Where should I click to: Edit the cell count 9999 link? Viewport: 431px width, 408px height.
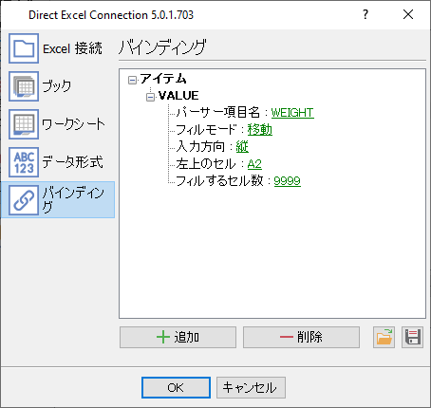click(287, 181)
